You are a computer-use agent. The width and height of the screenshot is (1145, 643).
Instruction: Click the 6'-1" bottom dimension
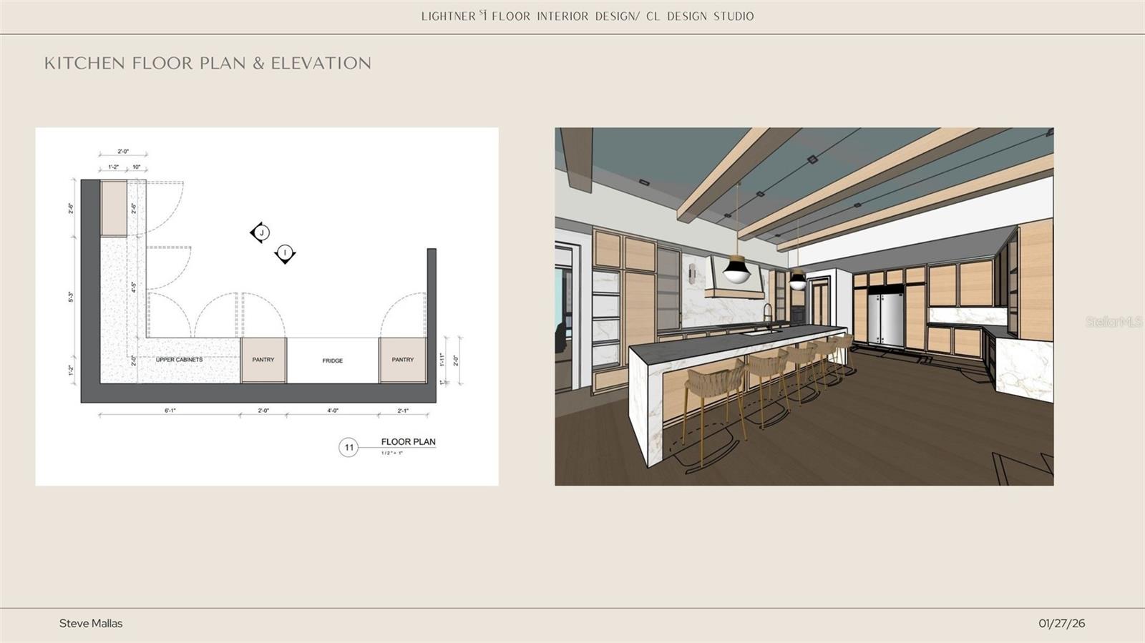tap(170, 411)
